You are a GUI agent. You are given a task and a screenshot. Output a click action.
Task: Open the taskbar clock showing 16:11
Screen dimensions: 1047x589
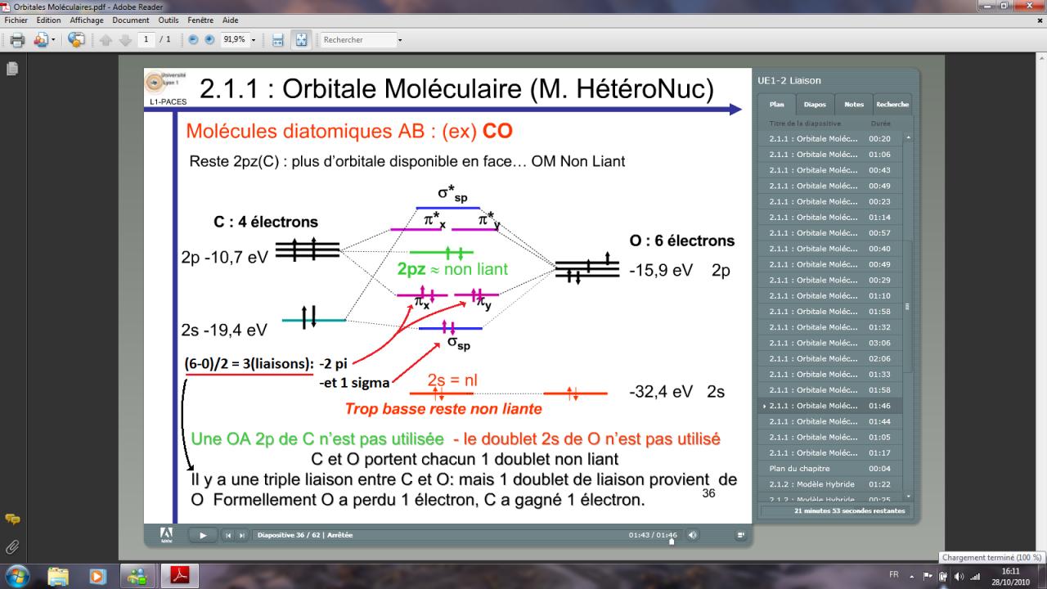1011,576
